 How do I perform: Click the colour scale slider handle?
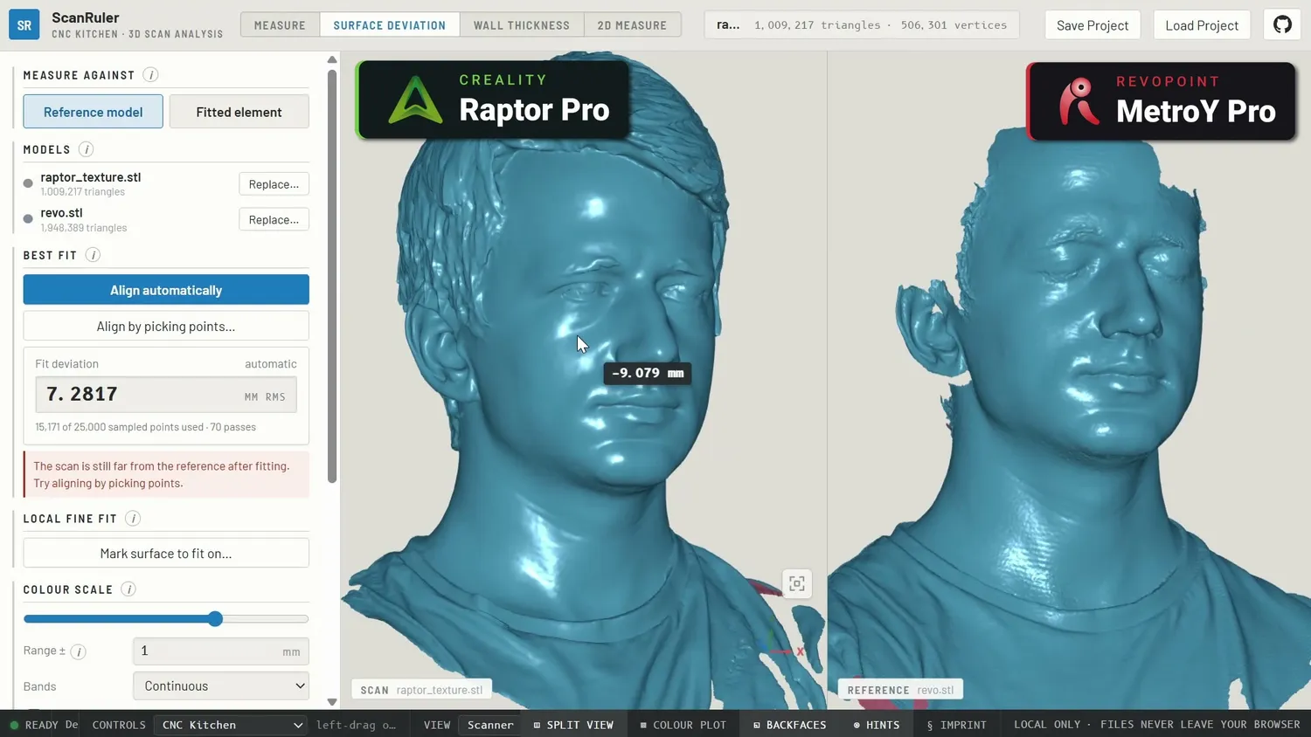pos(215,619)
